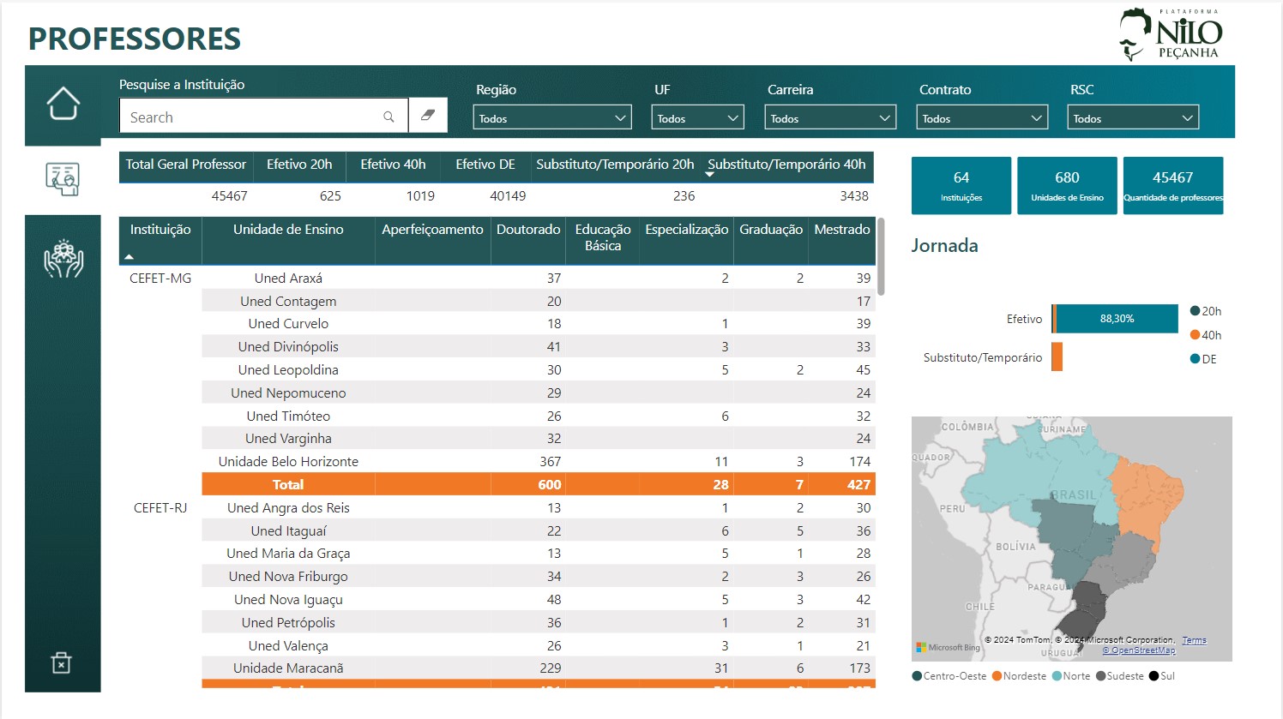Click the magnifier search icon
The width and height of the screenshot is (1283, 719).
point(389,117)
